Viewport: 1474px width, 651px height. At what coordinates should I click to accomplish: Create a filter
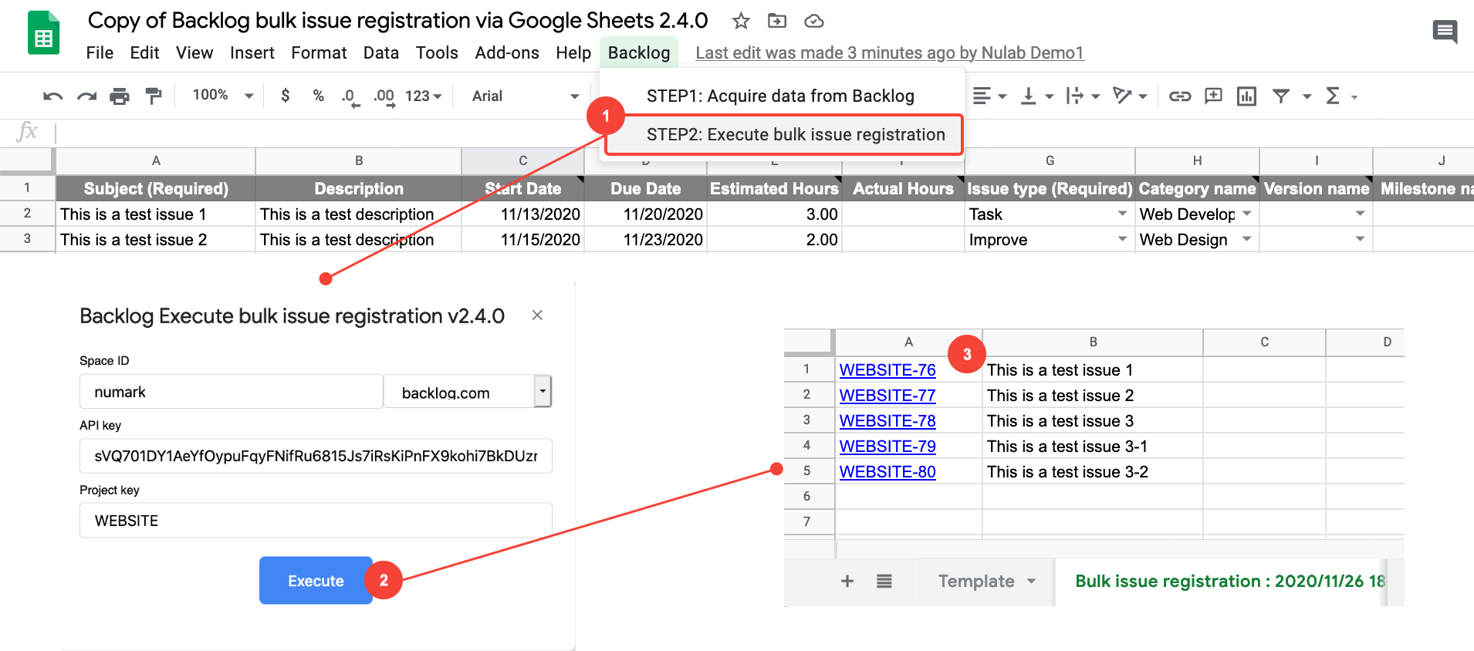pos(1281,96)
